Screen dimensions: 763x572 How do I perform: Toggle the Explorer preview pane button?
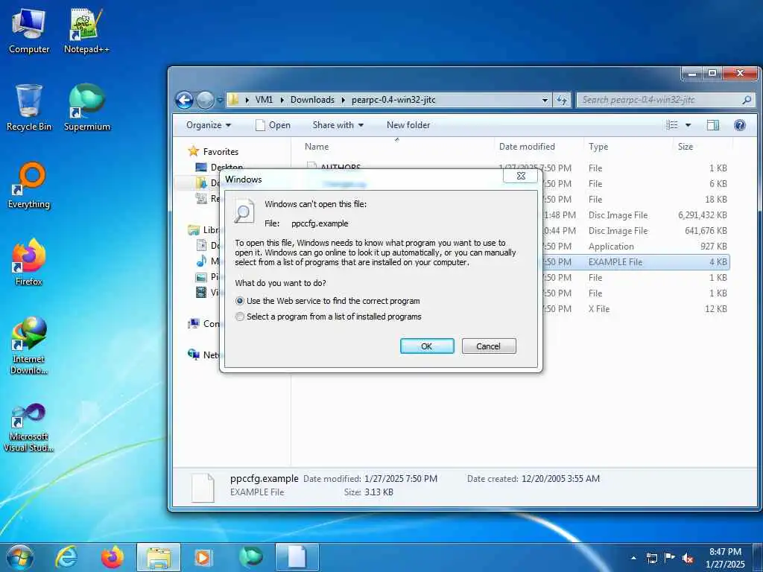click(x=712, y=125)
